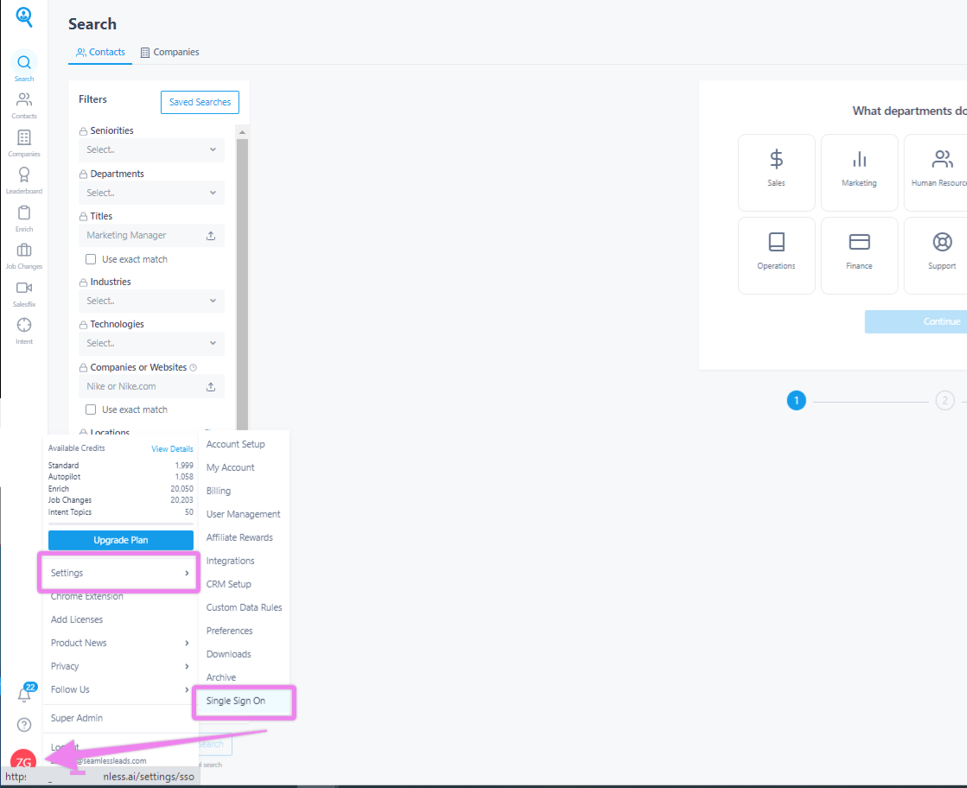Open the Intent feature in the sidebar
Image resolution: width=967 pixels, height=788 pixels.
[23, 328]
